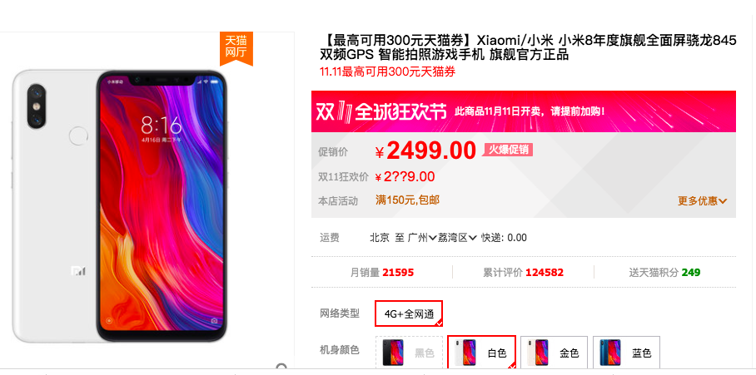The height and width of the screenshot is (375, 756).
Task: Click the 满150元,包邮 shop activity link
Action: point(407,200)
